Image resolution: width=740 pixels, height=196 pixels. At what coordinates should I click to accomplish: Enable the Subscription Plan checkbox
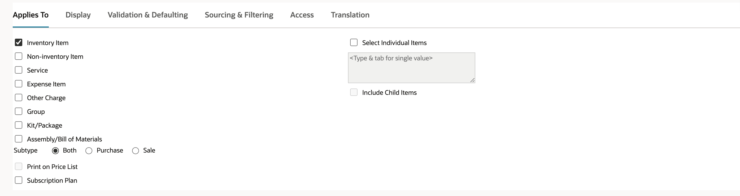click(x=19, y=180)
